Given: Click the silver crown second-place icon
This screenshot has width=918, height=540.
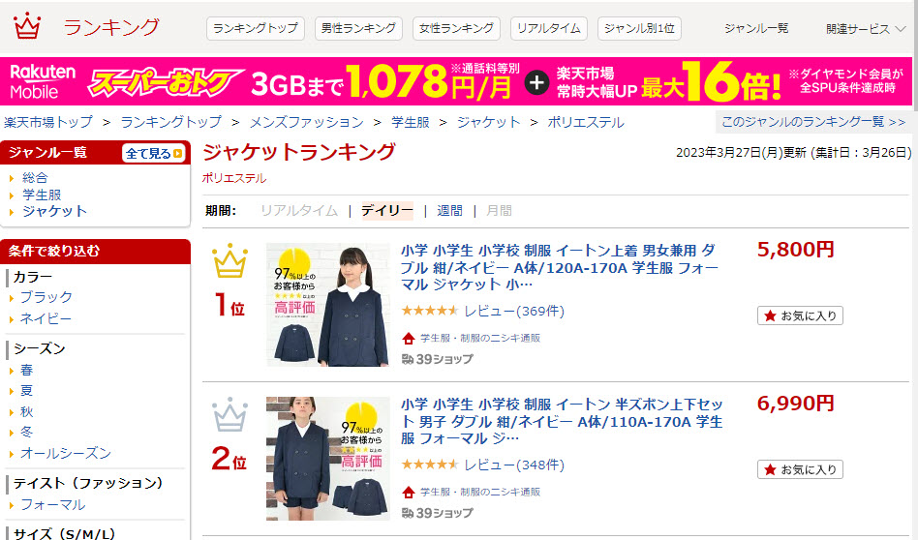Looking at the screenshot, I should (230, 414).
